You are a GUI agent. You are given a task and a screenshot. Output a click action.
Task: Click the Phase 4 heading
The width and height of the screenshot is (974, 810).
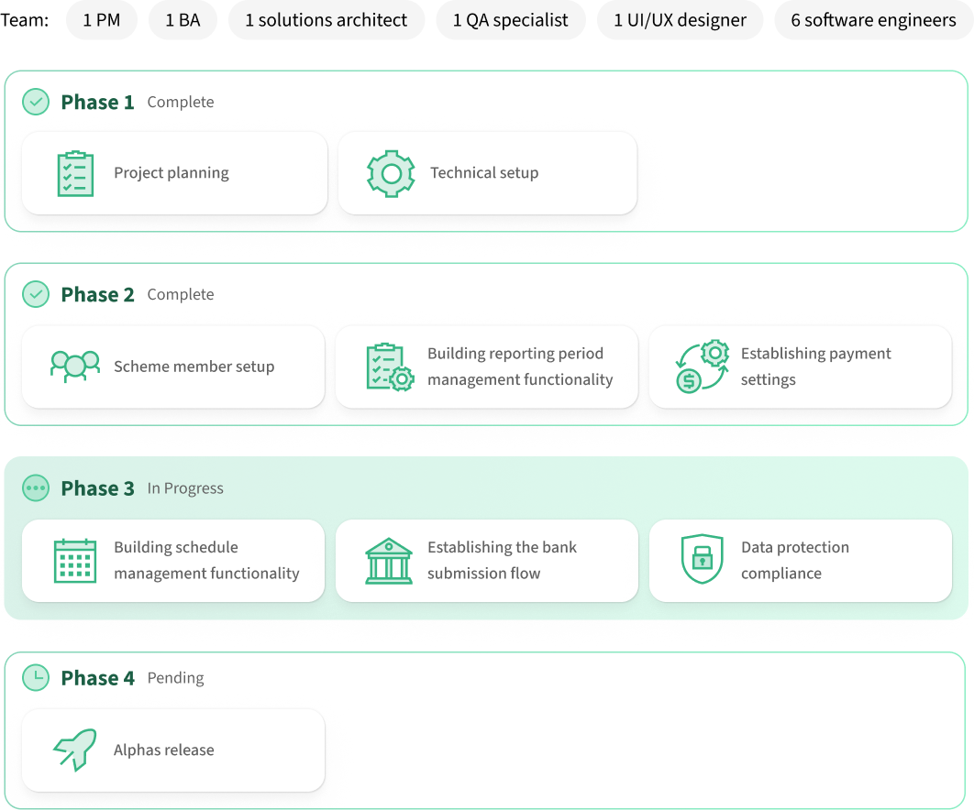pos(97,678)
